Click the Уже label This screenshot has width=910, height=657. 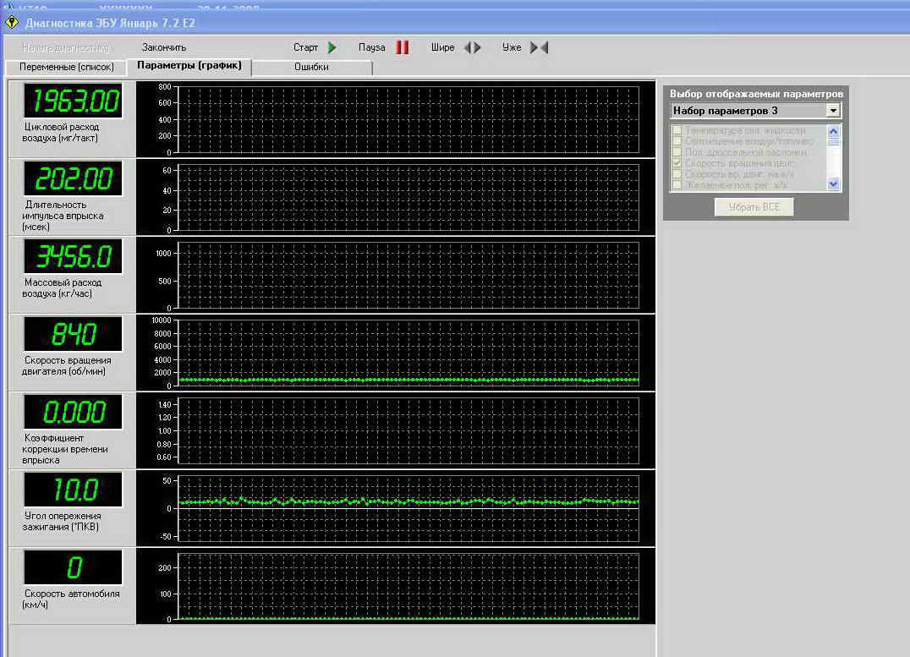coord(512,47)
